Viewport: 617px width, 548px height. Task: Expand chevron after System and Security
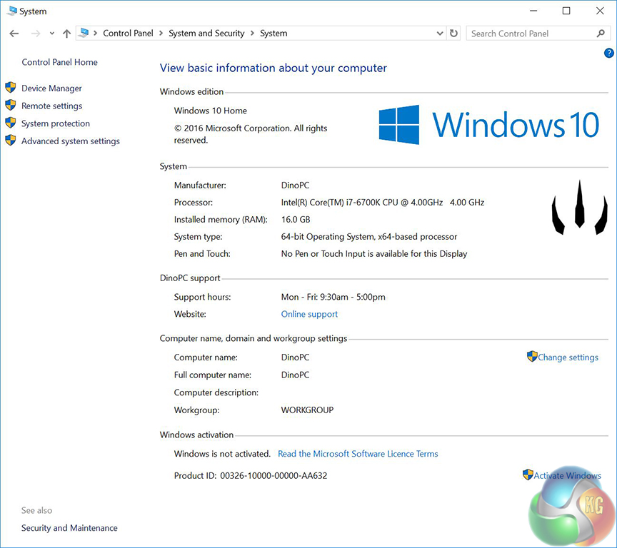tap(252, 34)
